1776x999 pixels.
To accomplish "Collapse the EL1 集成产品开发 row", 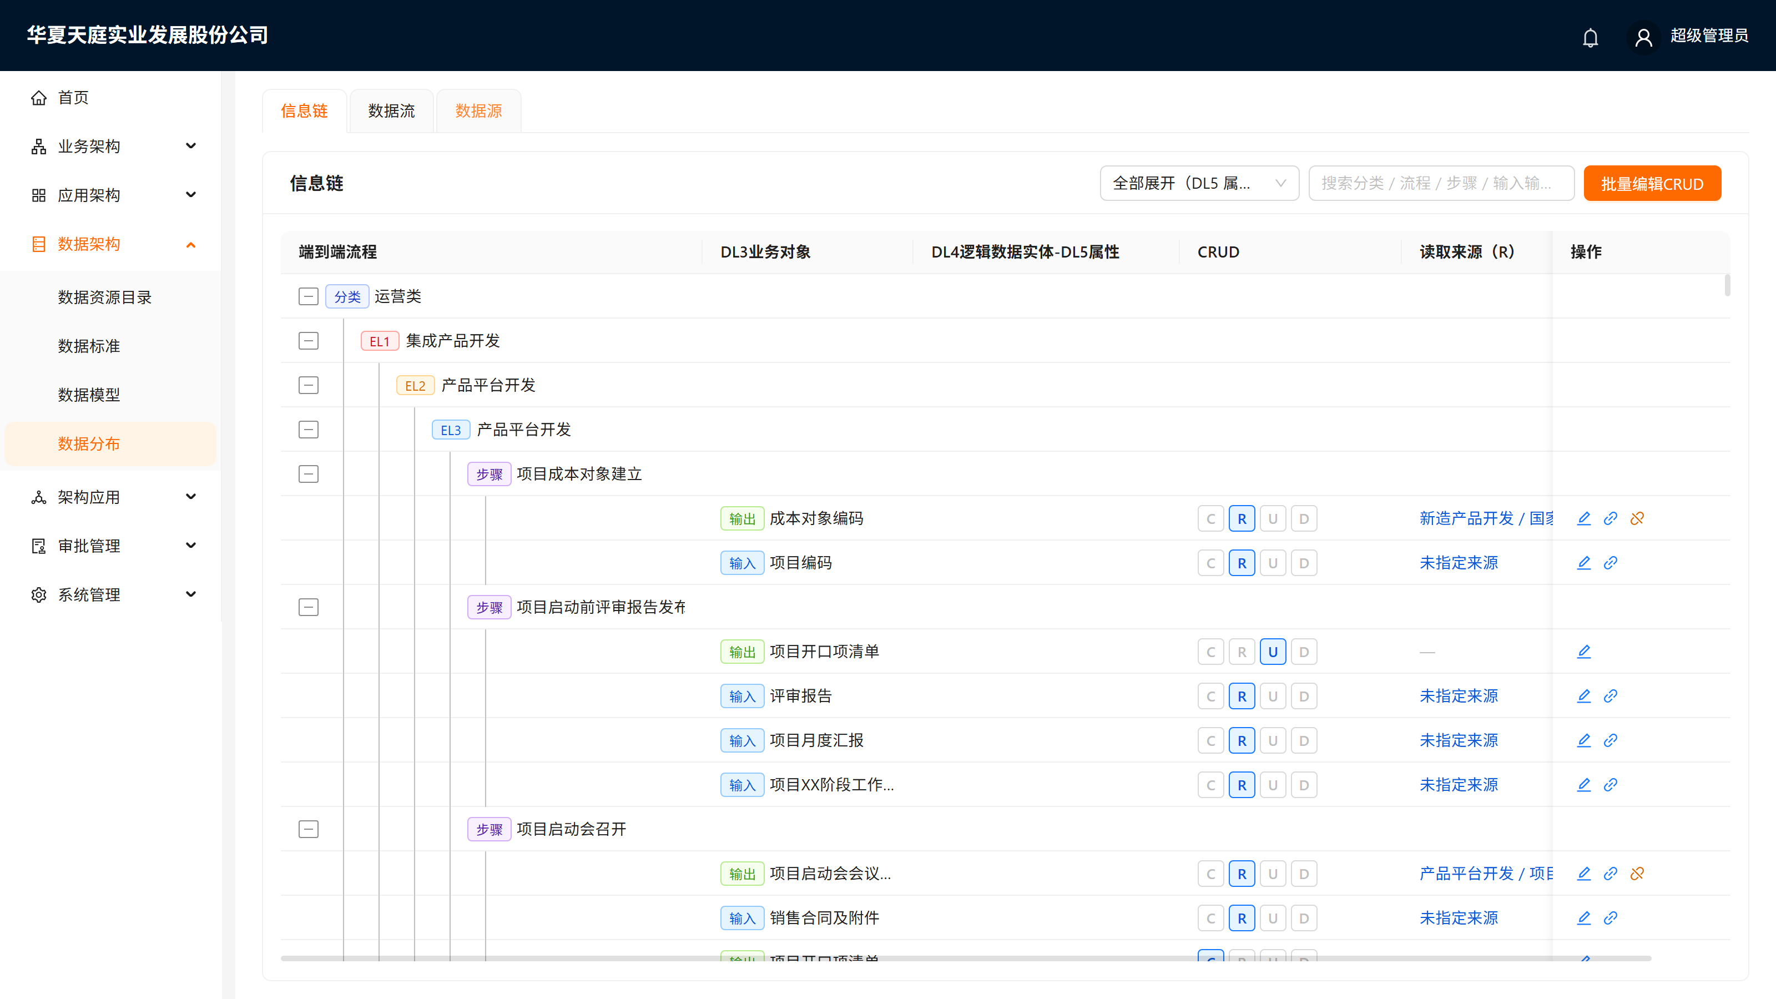I will pos(308,341).
